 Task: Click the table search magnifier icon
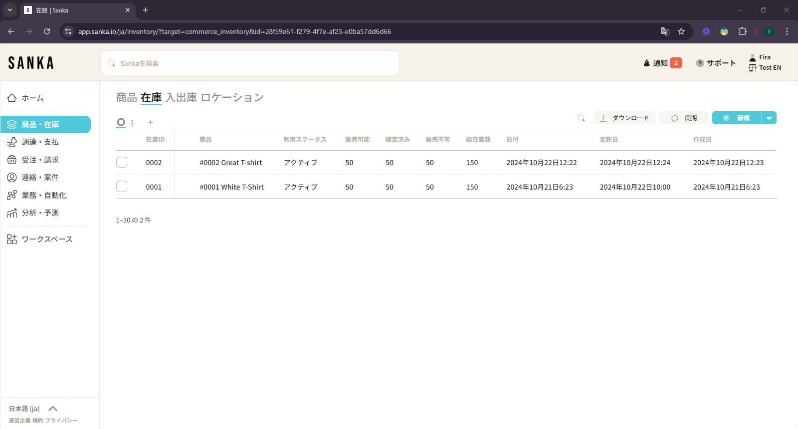click(581, 118)
